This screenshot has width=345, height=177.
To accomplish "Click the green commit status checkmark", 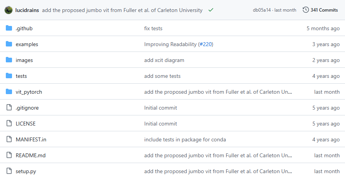I will click(210, 10).
